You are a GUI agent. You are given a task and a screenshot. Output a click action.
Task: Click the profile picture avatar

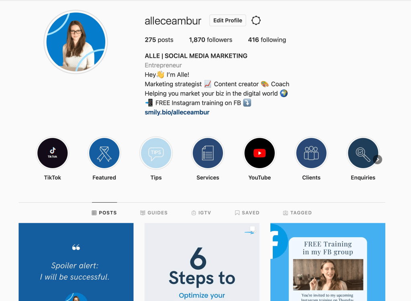[76, 42]
